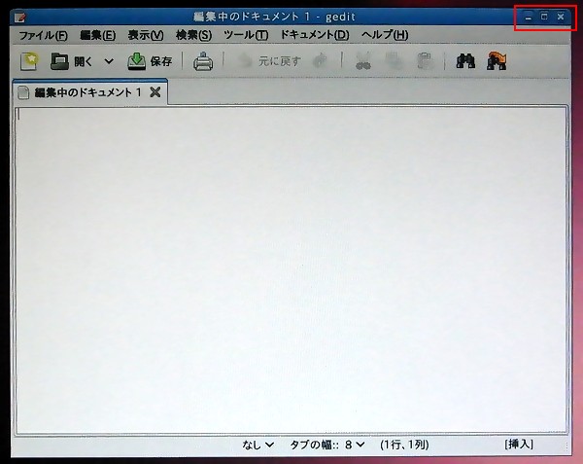Expand the recent files arrow next to 開く

tap(109, 61)
